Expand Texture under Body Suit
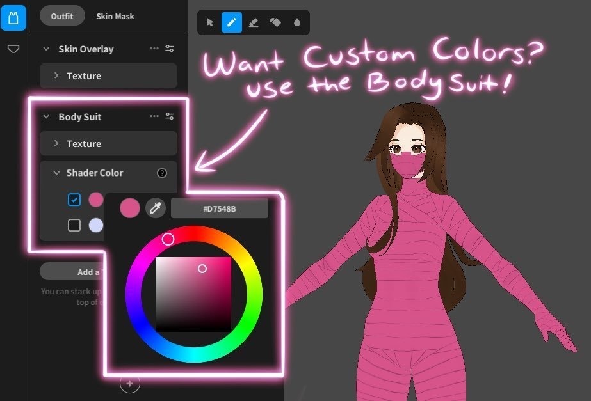 (56, 144)
